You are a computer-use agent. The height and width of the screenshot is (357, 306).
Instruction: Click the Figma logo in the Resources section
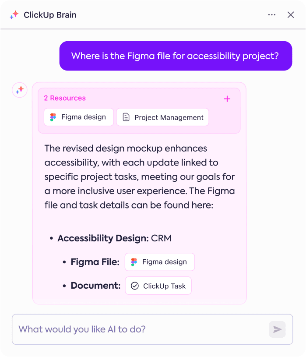pos(53,117)
